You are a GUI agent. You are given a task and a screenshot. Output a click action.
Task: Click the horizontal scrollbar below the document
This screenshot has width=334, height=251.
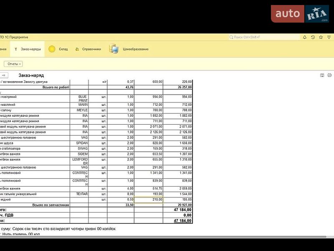tap(163, 237)
